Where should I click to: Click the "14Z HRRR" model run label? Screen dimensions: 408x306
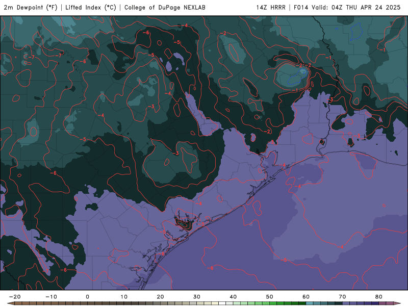[x=271, y=7]
